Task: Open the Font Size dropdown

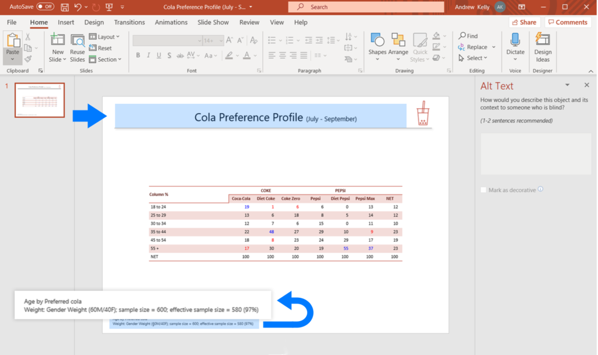Action: click(x=220, y=40)
